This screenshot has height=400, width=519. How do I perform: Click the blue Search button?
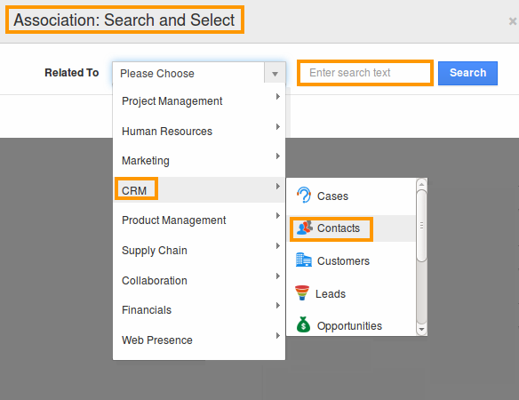click(x=467, y=73)
